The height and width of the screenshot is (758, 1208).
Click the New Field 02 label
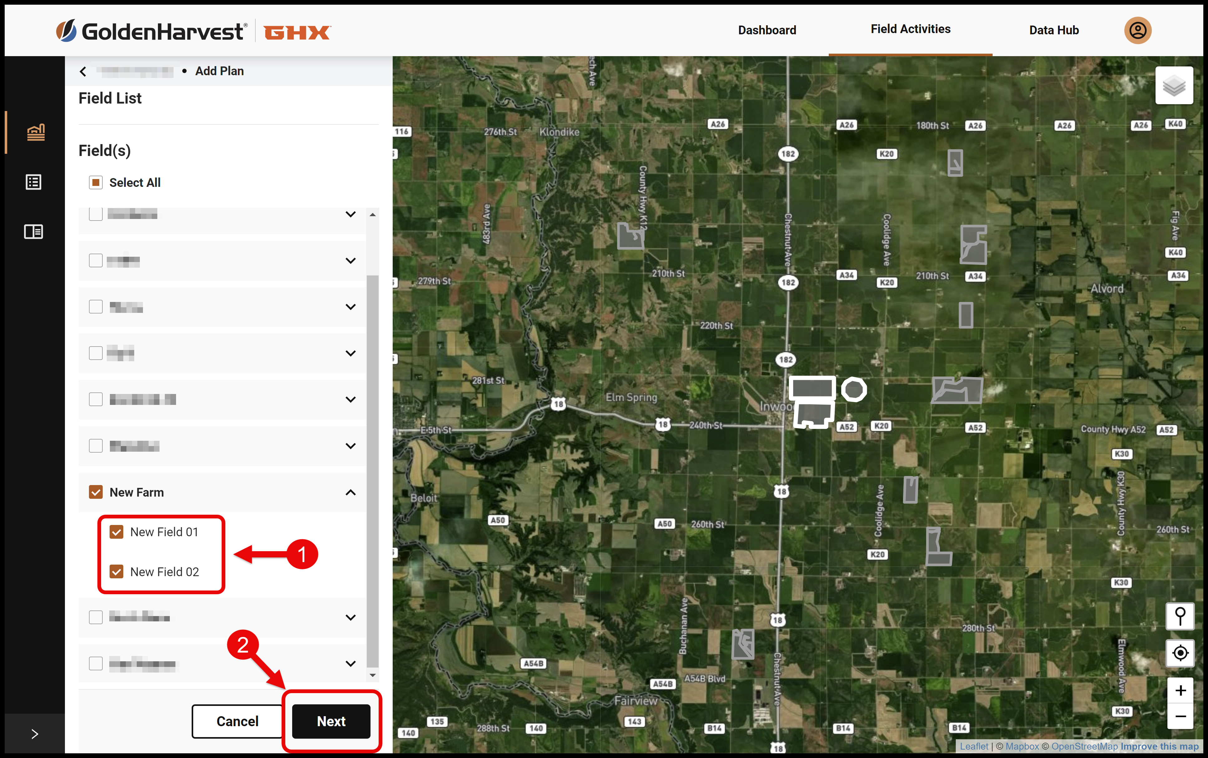[x=165, y=571]
